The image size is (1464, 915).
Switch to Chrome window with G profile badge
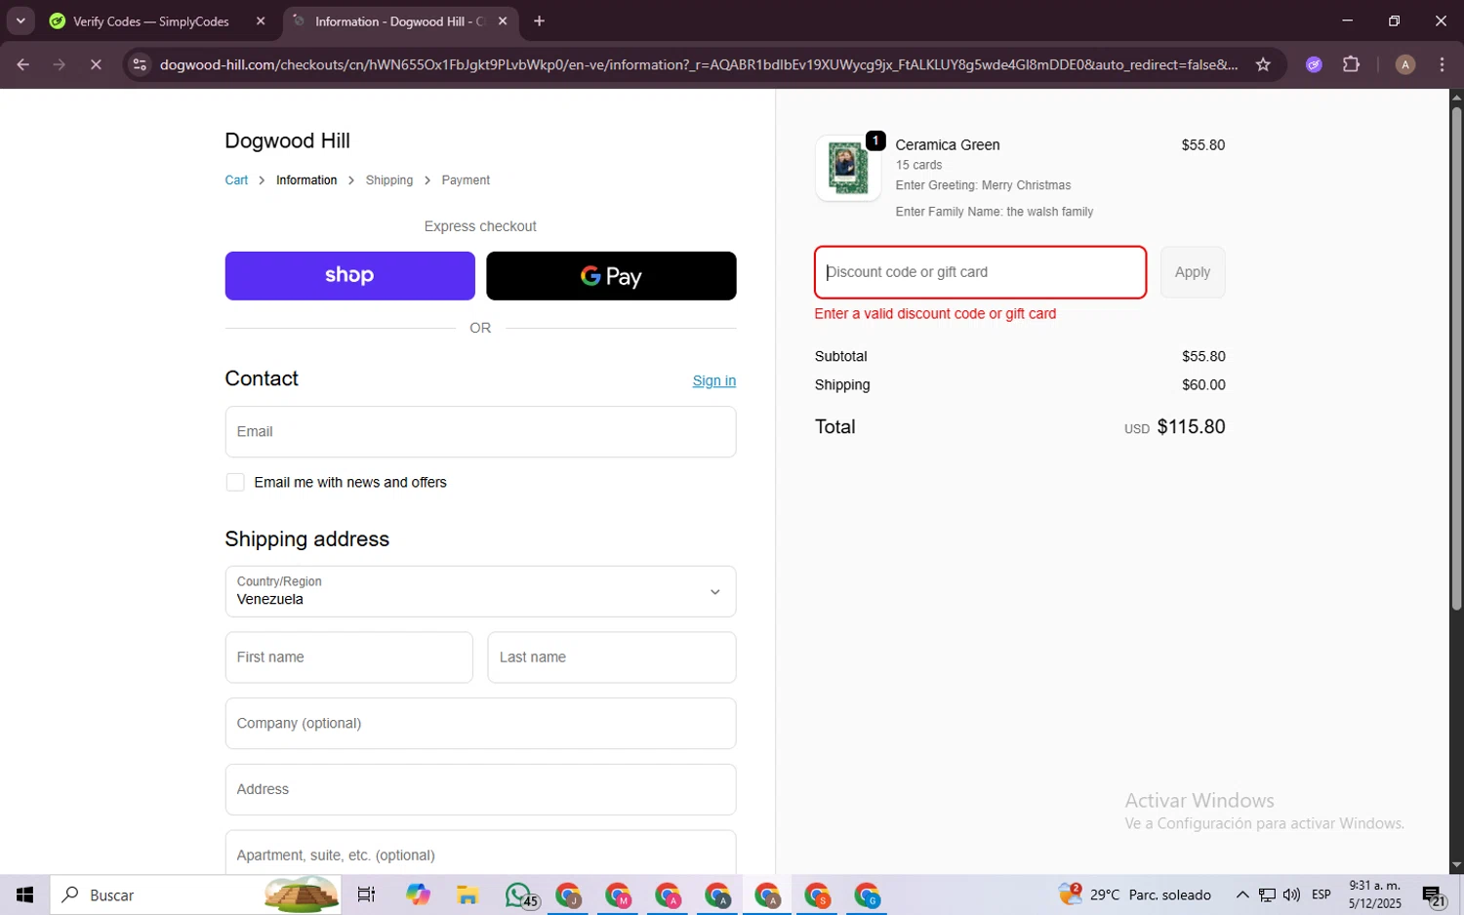867,895
